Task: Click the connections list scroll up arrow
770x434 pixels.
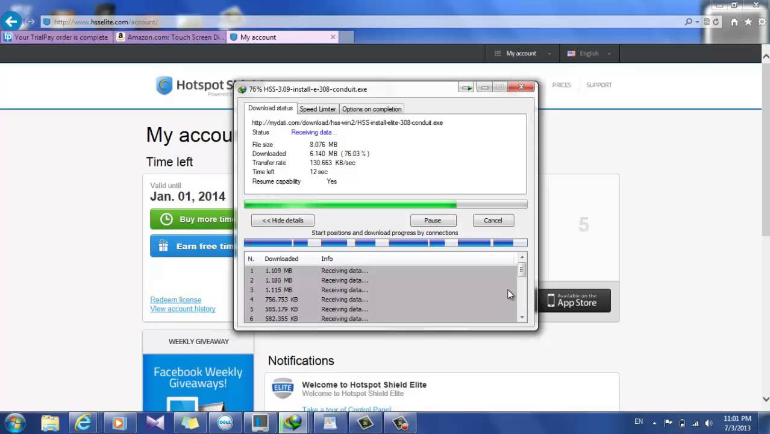Action: pos(522,258)
